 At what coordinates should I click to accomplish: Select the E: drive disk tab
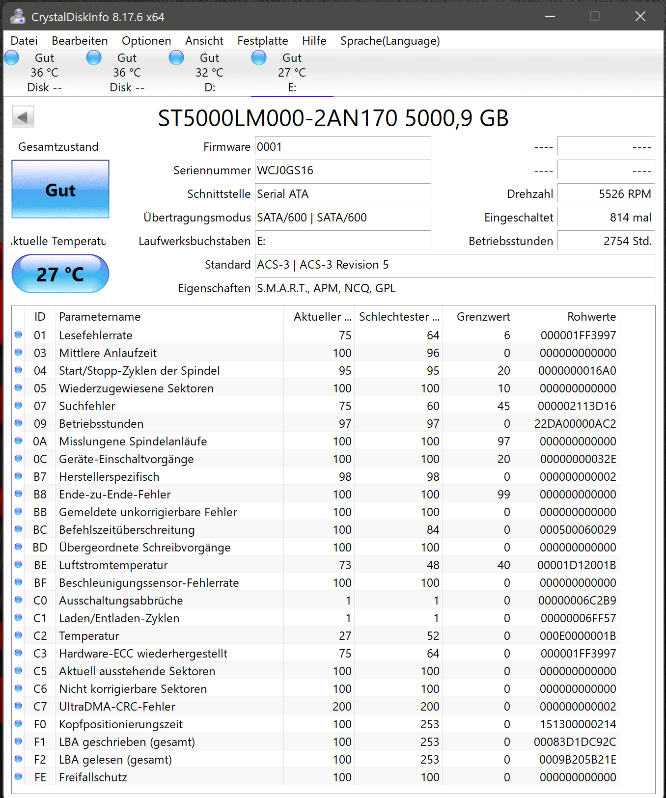(292, 73)
